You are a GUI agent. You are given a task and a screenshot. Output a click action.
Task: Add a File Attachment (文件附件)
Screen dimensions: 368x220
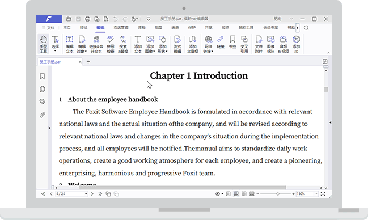(x=259, y=44)
